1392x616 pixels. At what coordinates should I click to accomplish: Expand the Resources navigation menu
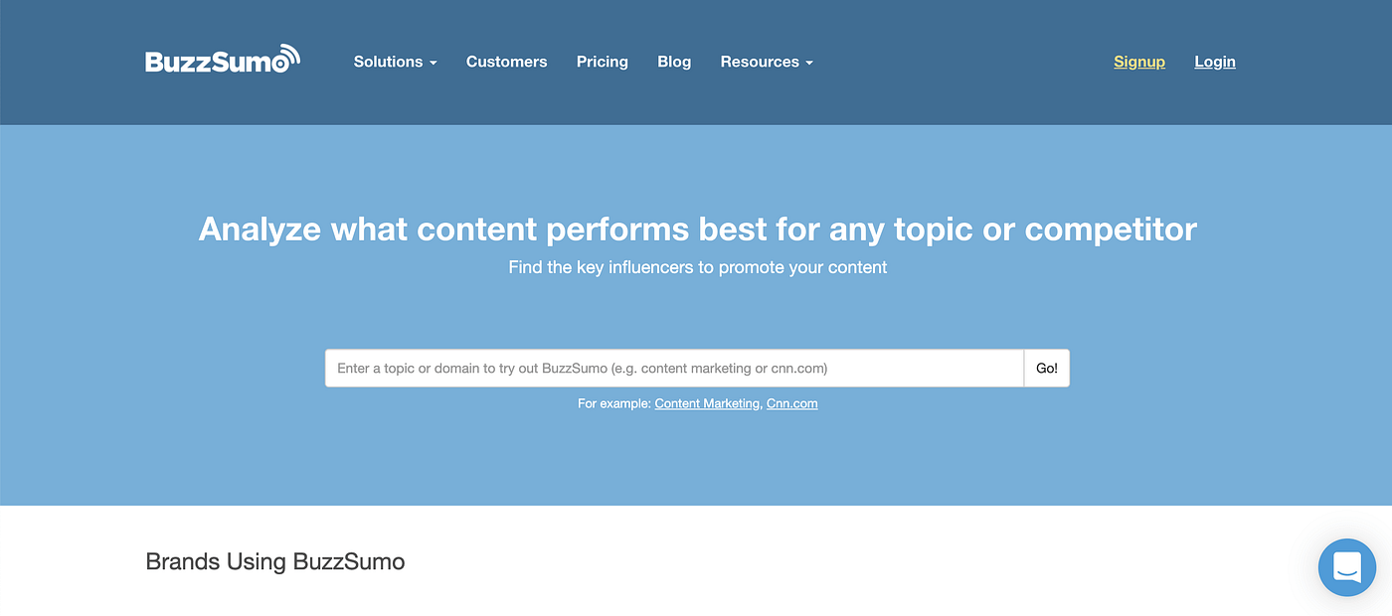click(x=767, y=62)
